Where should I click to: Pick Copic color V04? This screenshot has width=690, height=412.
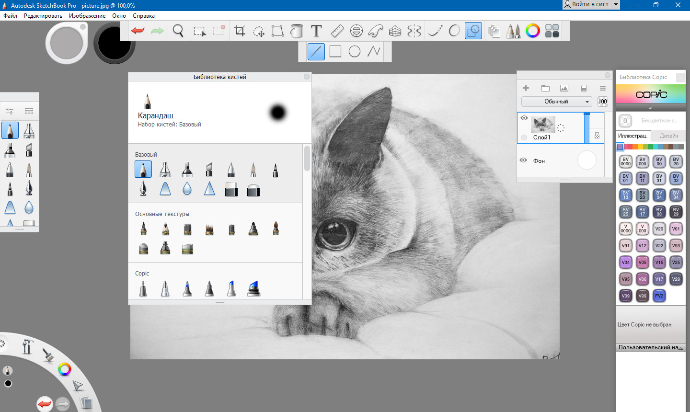click(x=626, y=262)
